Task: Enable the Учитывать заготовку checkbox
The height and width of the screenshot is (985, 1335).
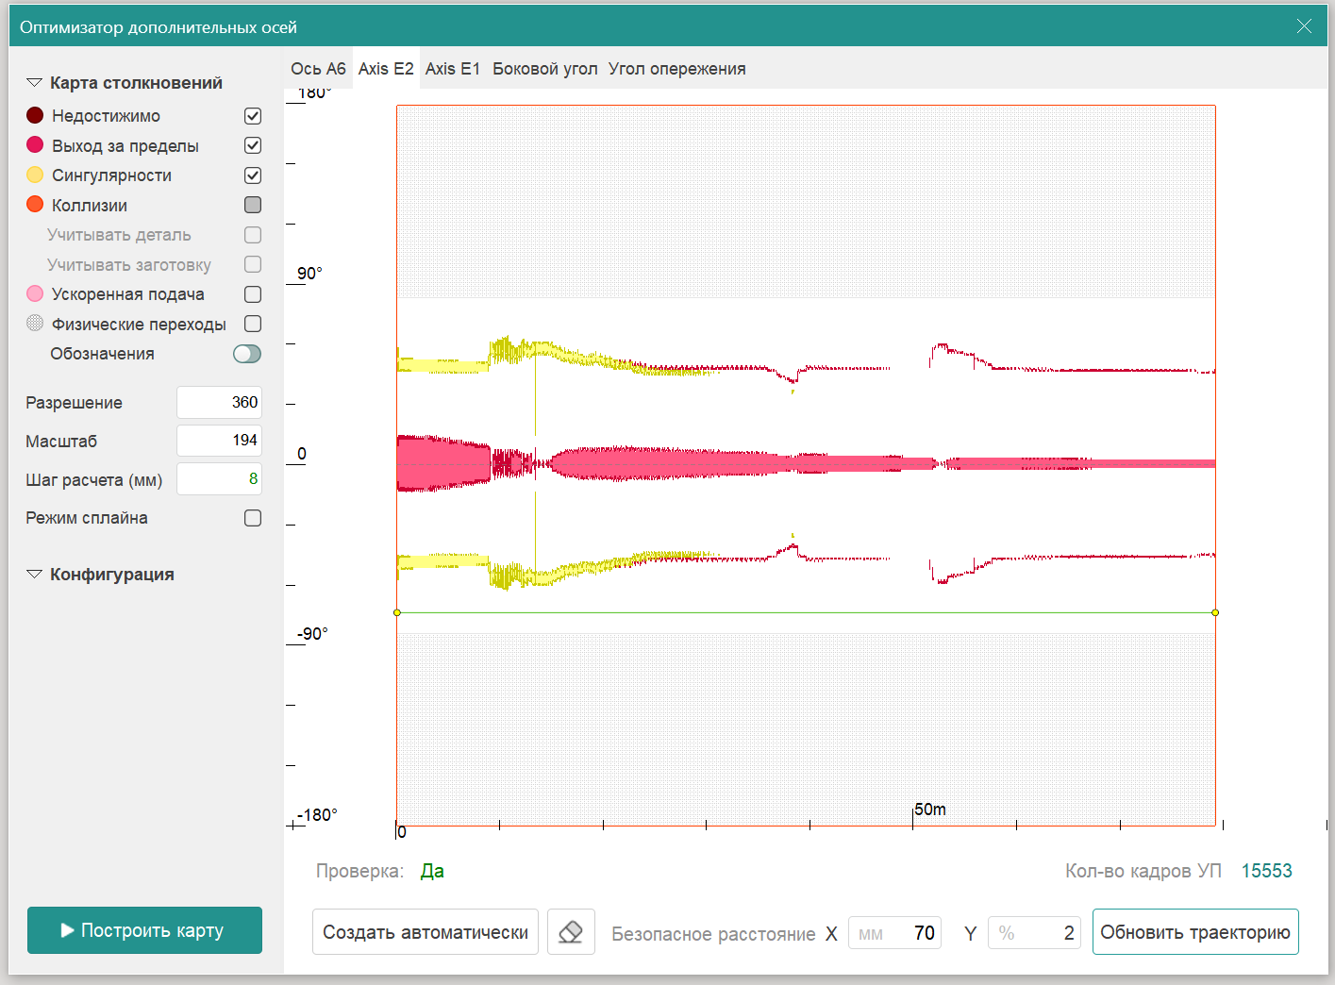Action: [x=253, y=264]
